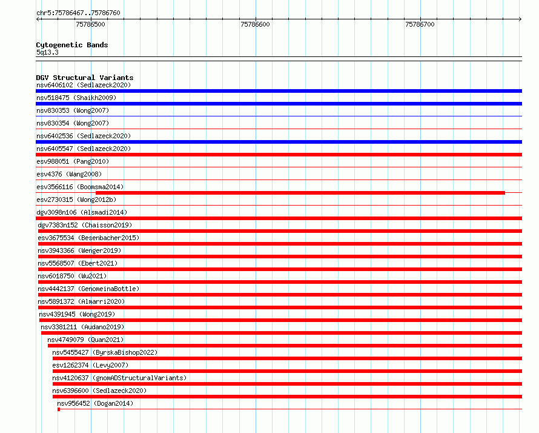This screenshot has width=539, height=433.
Task: Open esv3566116 (Boomsma2014) variant label
Action: tap(80, 187)
